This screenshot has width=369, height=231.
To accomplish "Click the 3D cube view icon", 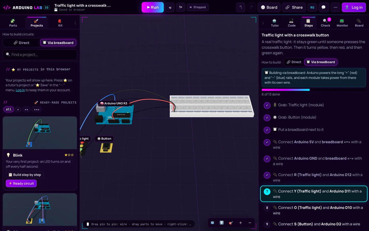I will tap(212, 223).
